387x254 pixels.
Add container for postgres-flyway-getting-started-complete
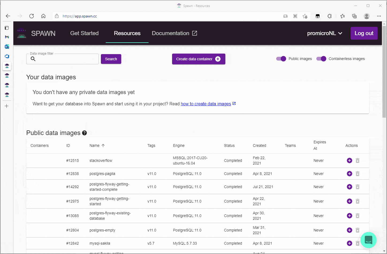click(x=349, y=187)
